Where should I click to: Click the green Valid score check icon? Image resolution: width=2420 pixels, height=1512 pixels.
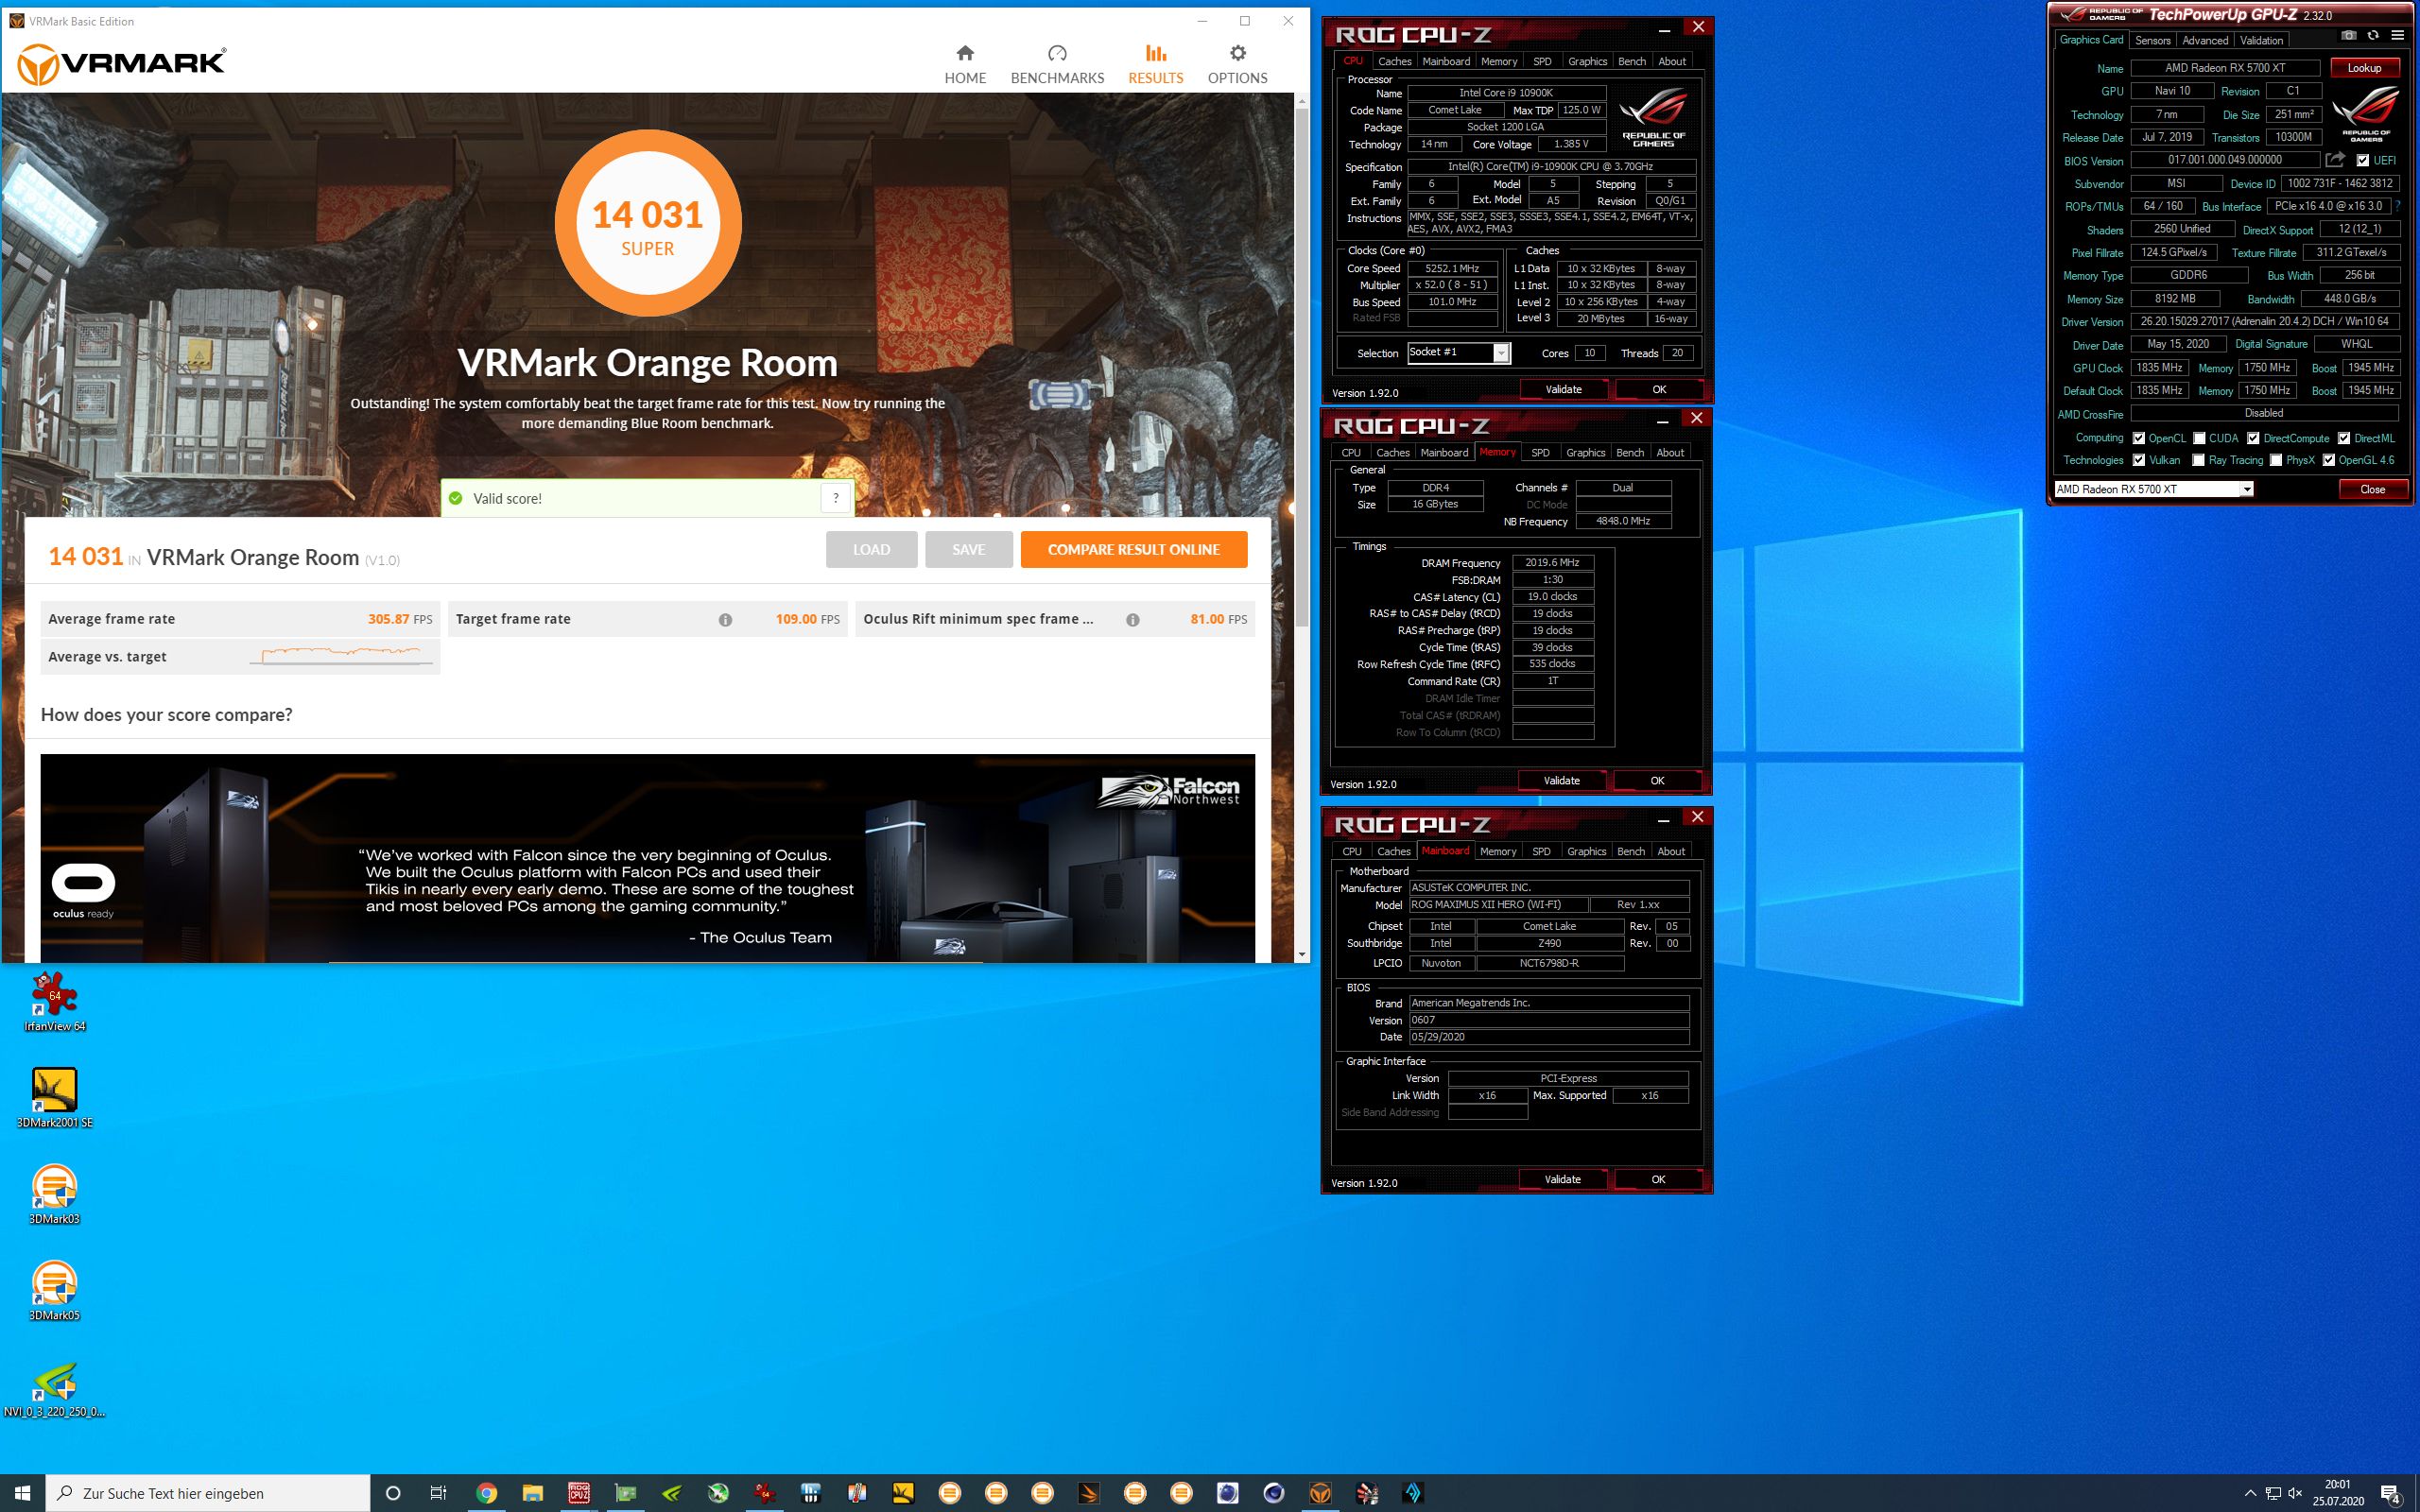click(456, 498)
